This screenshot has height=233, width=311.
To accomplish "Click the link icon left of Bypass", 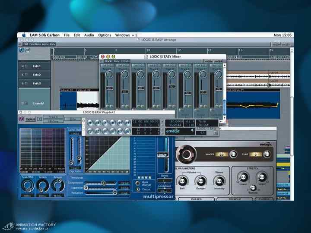I will (x=21, y=119).
